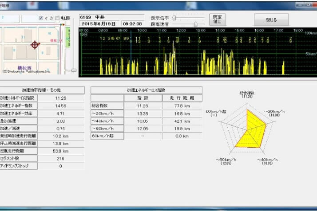The width and height of the screenshot is (317, 211).
Task: Click the 指数 column header
Action: (143, 98)
